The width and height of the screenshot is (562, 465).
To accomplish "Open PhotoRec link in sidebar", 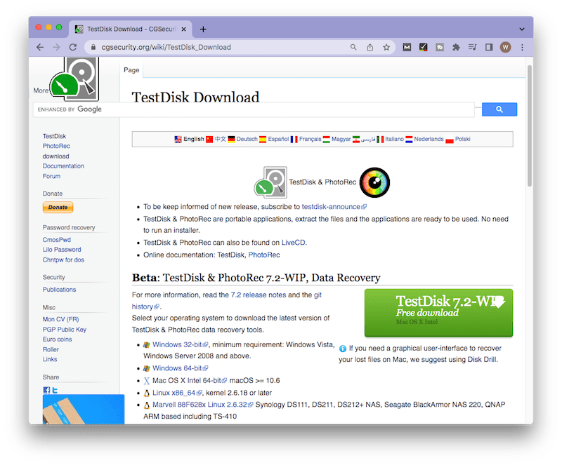I will (56, 146).
